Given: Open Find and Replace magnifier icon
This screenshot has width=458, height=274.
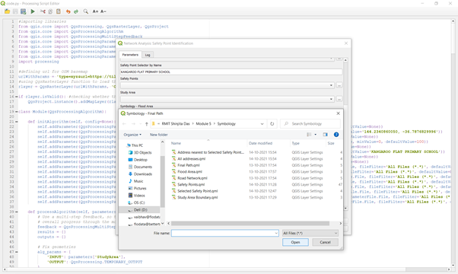Looking at the screenshot, I should (x=85, y=11).
